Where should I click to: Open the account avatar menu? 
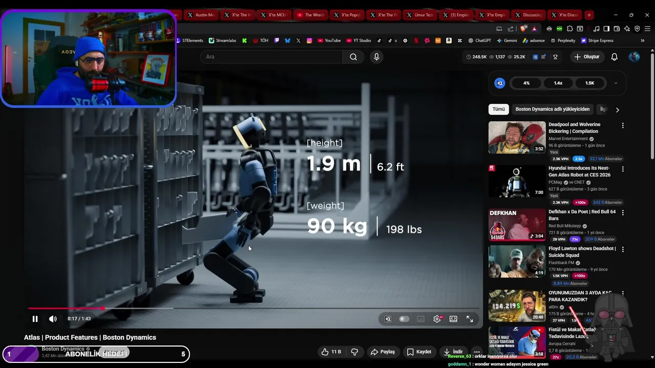(634, 57)
